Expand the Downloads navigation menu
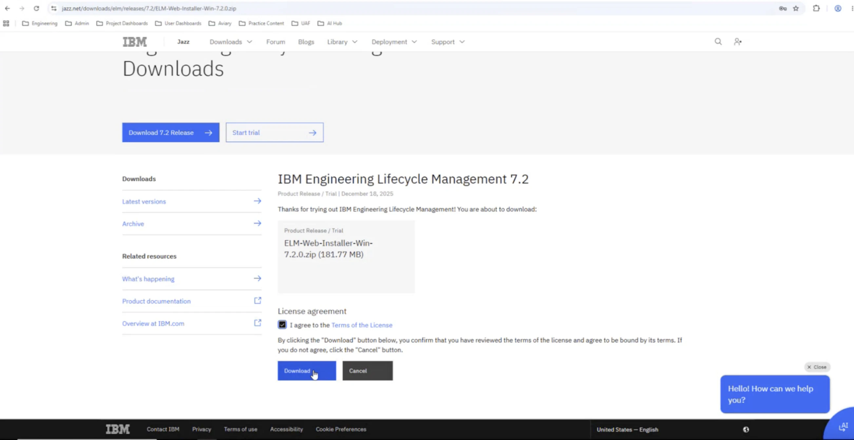This screenshot has width=854, height=440. [231, 42]
